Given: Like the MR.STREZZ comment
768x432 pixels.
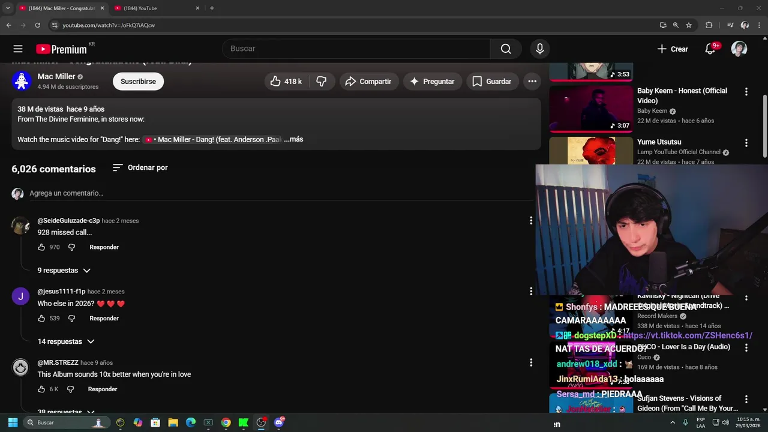Looking at the screenshot, I should (x=41, y=389).
